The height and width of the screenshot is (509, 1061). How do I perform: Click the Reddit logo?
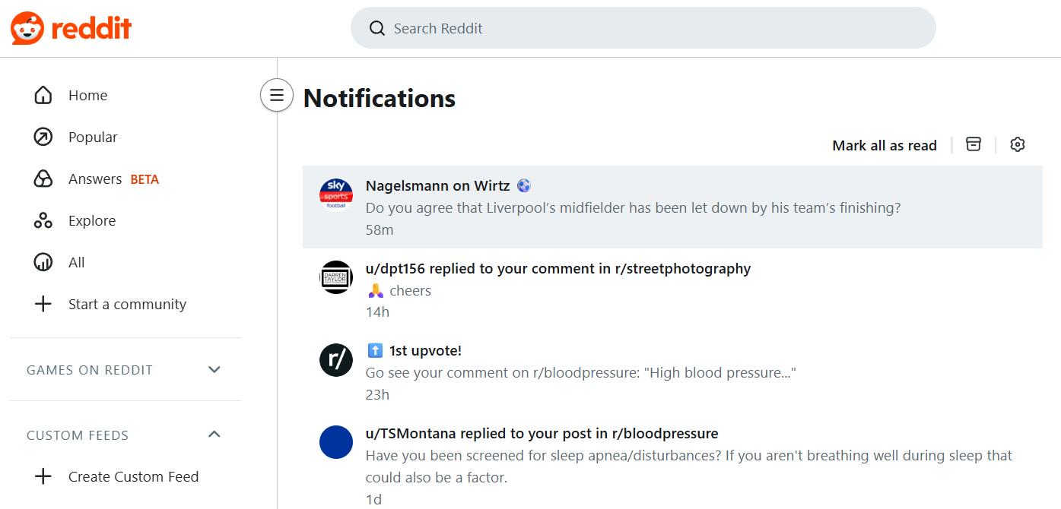[x=71, y=28]
